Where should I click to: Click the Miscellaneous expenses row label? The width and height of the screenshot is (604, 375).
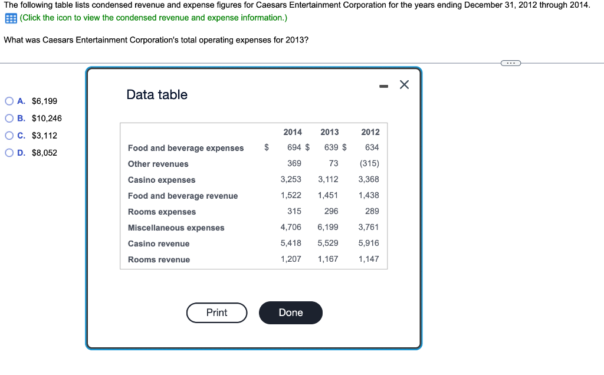(176, 228)
